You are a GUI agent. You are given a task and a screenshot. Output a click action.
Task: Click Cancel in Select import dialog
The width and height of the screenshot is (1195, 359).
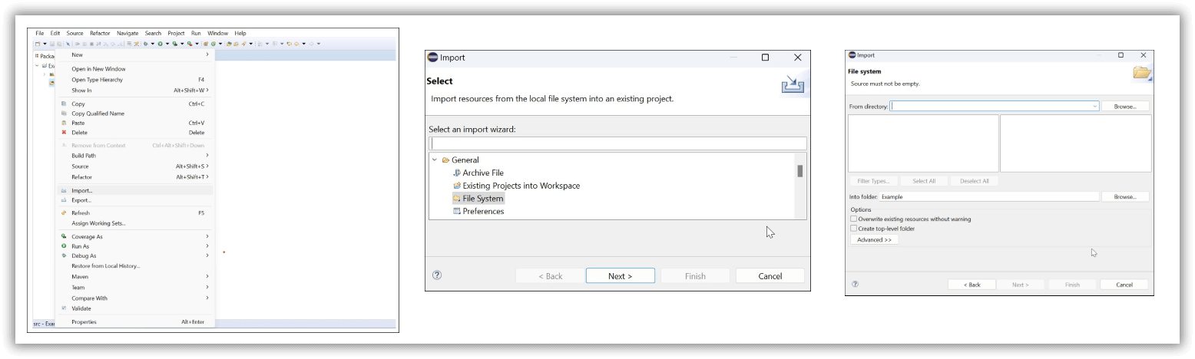click(x=770, y=276)
